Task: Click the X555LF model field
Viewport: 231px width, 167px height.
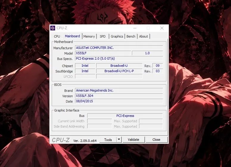Action: click(x=103, y=53)
